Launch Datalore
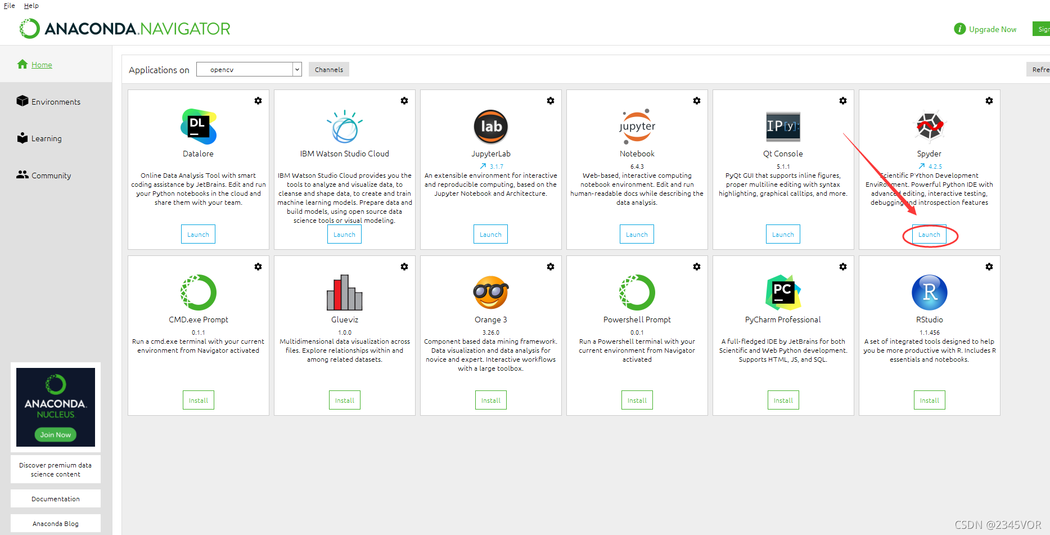Viewport: 1050px width, 535px height. [198, 234]
